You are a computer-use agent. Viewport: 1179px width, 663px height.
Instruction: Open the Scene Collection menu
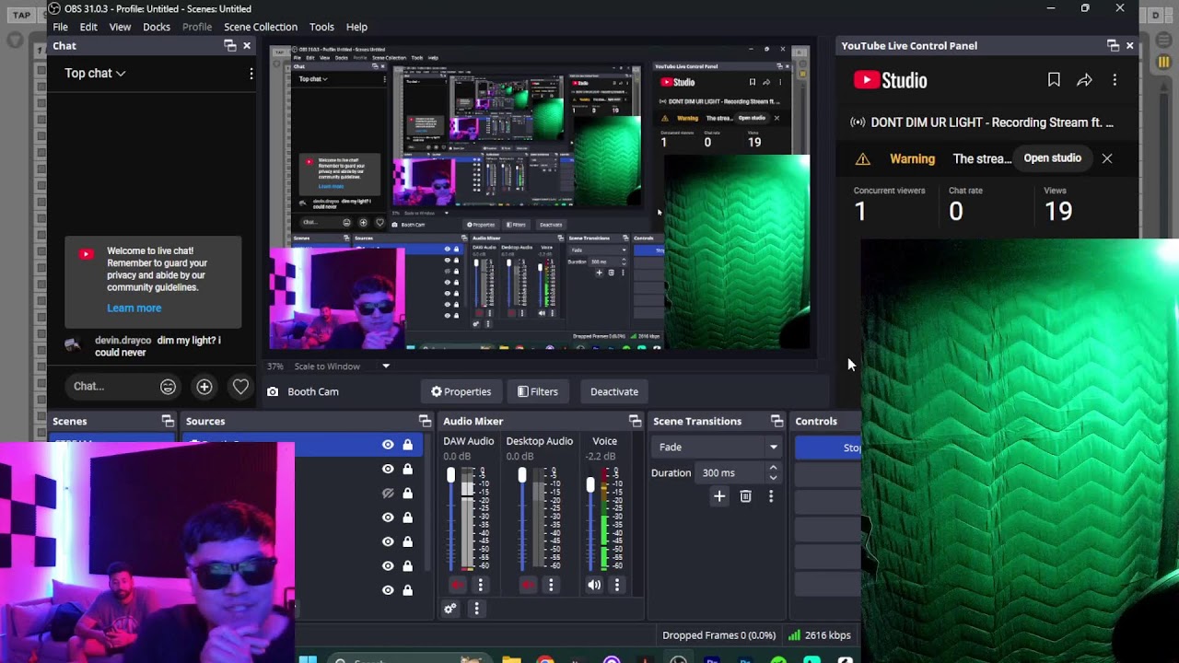(x=261, y=27)
